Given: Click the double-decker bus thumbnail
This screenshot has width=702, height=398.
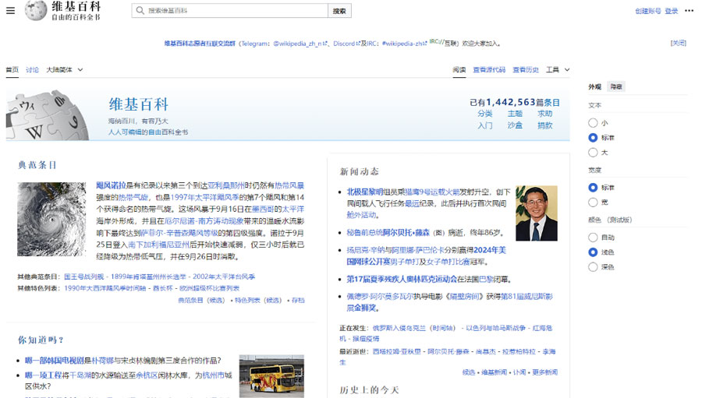Looking at the screenshot, I should (x=271, y=376).
